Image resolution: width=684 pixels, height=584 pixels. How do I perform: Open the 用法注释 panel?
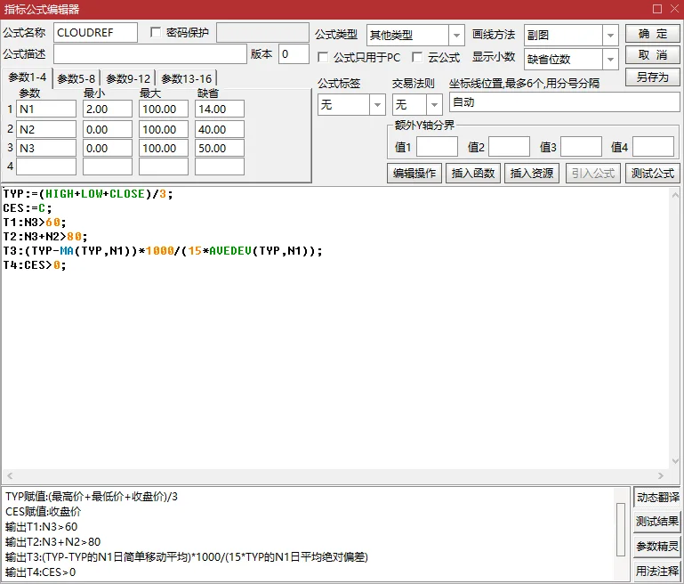click(x=657, y=571)
